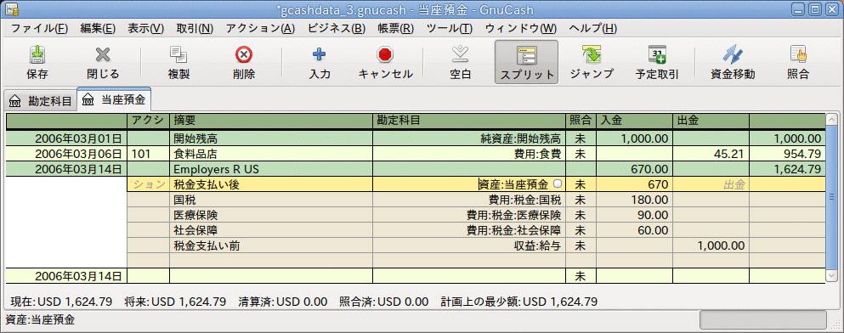Click the 予定取引 (Scheduled transaction) calendar icon
Screen dimensions: 844x333
coord(657,54)
